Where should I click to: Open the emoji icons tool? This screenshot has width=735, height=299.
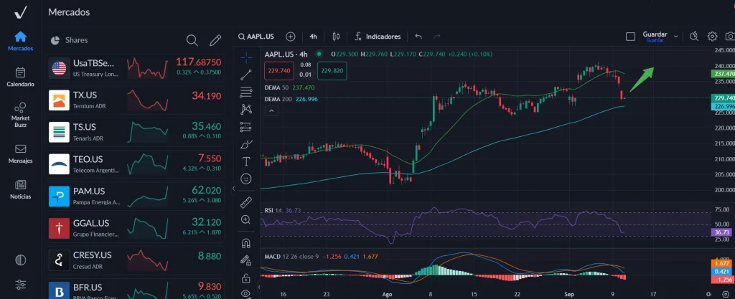[246, 179]
